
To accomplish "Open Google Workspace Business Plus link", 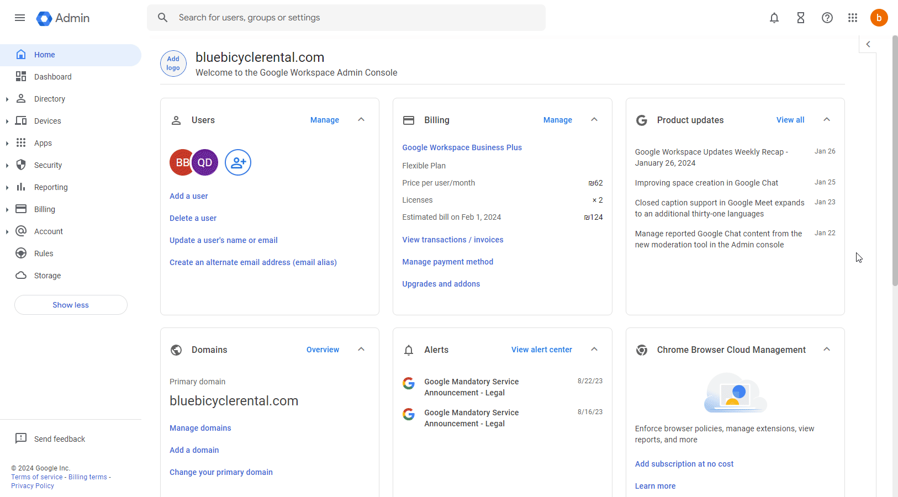I will [x=462, y=147].
